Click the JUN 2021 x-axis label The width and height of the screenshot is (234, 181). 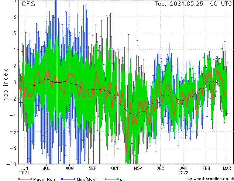click(x=24, y=171)
